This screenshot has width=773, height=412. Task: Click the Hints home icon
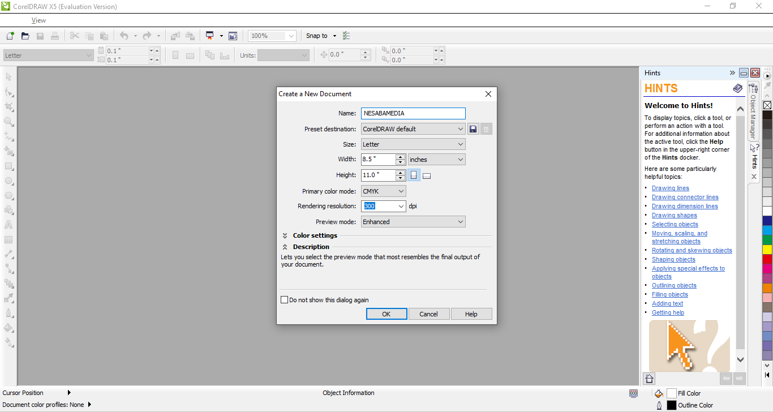(x=650, y=379)
